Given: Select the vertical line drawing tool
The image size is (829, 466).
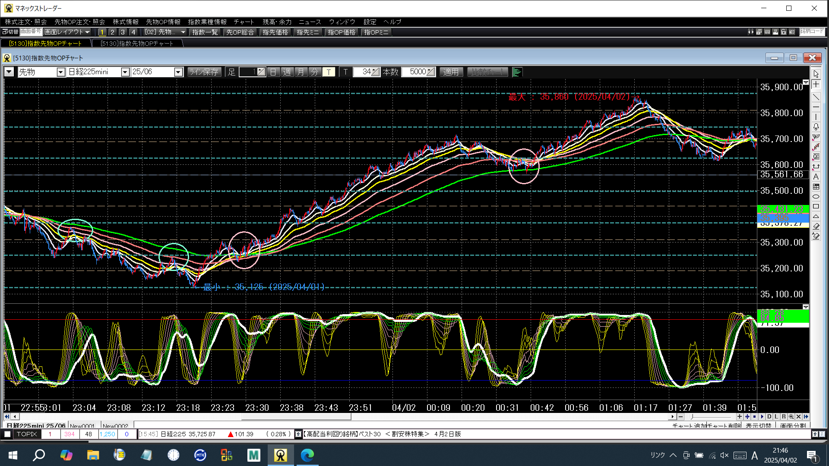Looking at the screenshot, I should tap(816, 117).
